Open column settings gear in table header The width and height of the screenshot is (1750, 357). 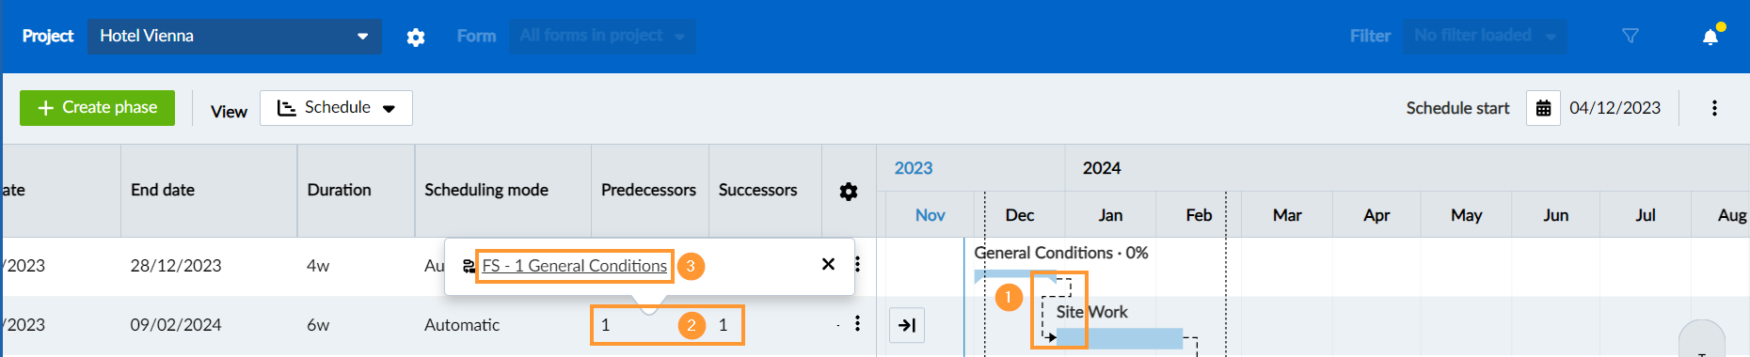pyautogui.click(x=849, y=191)
